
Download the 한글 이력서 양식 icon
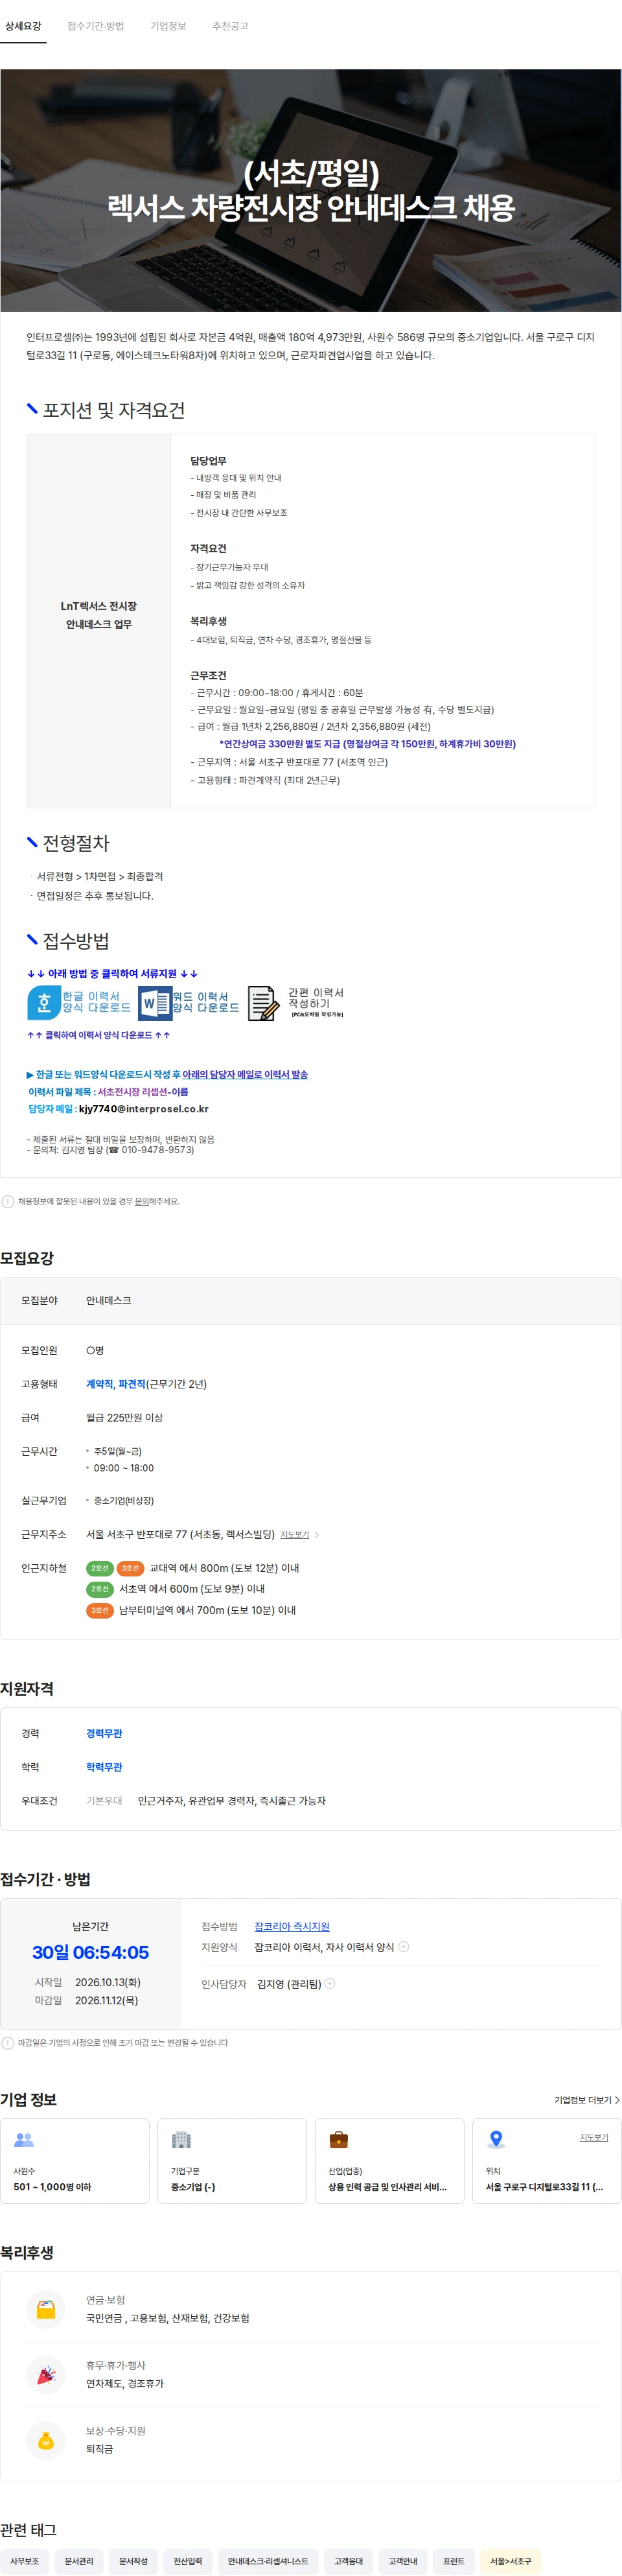tap(79, 1002)
